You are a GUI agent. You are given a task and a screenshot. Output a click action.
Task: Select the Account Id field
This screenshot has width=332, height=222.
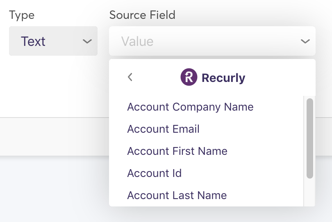(x=154, y=173)
